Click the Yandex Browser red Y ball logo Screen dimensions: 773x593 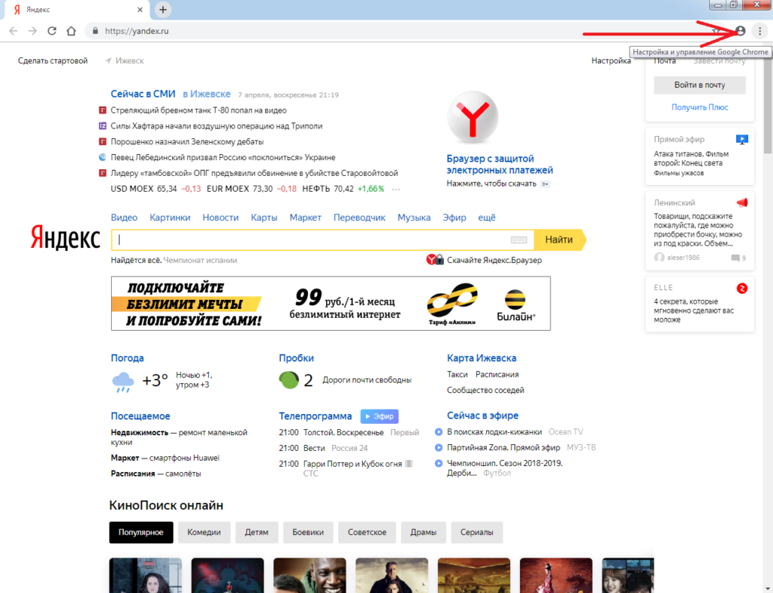(x=473, y=117)
